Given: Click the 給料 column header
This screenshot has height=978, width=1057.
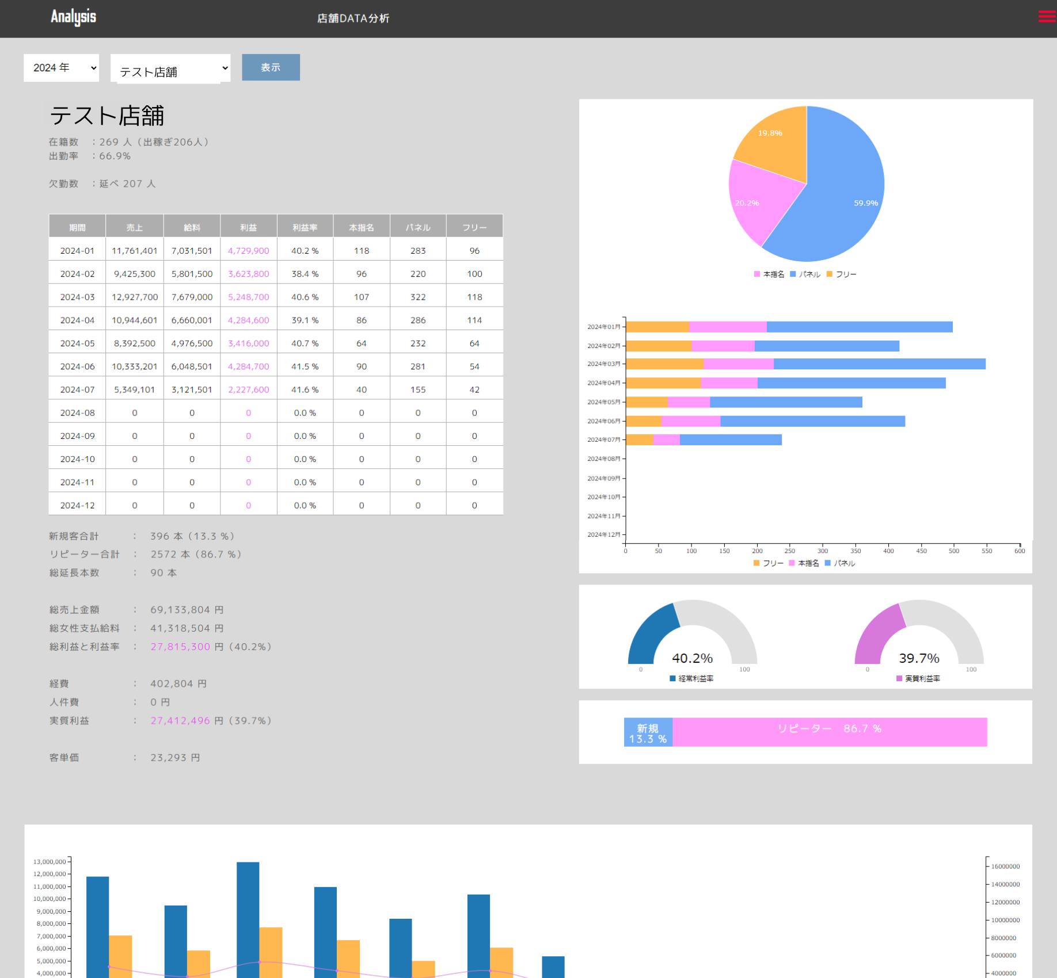Looking at the screenshot, I should pyautogui.click(x=192, y=226).
